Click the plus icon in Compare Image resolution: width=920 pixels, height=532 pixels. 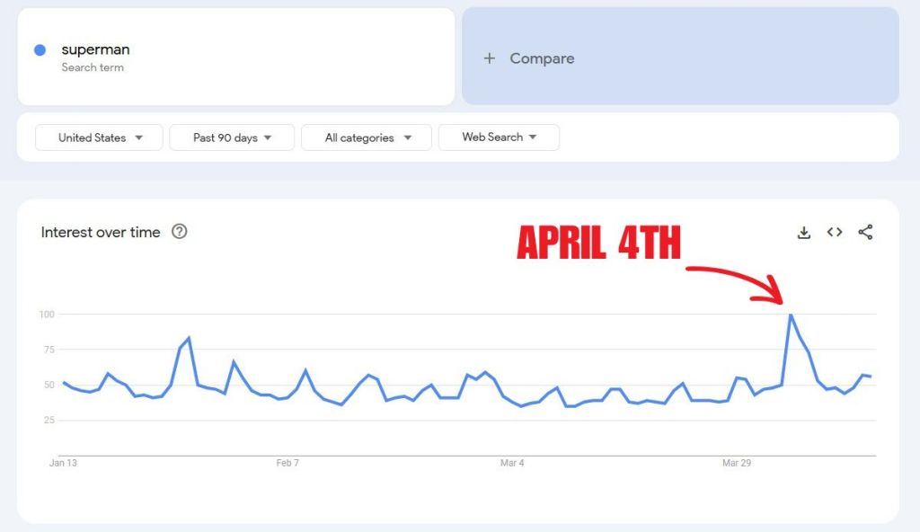(490, 58)
